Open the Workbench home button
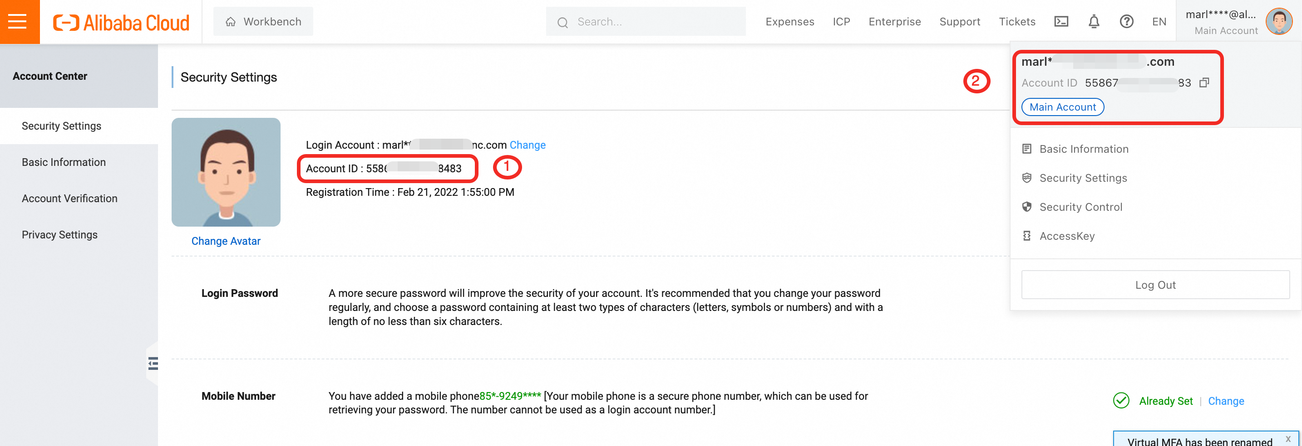This screenshot has width=1302, height=446. [263, 22]
